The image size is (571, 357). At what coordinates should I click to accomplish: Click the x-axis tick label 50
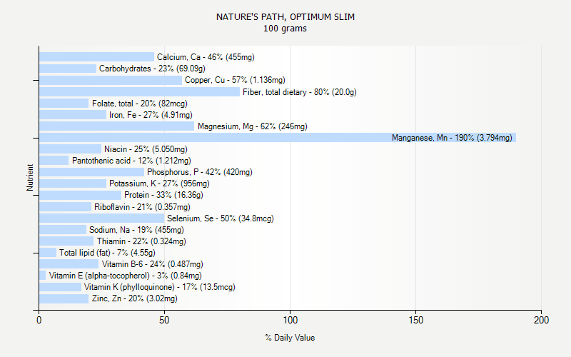click(164, 320)
